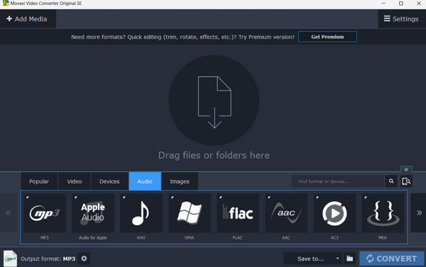This screenshot has width=426, height=267.
Task: Start conversion with the CONVERT button
Action: pos(391,258)
